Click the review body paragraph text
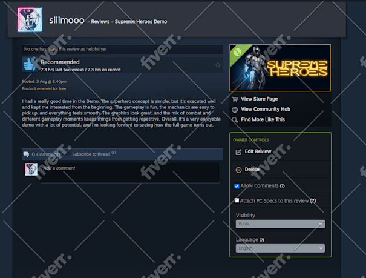366x278 pixels. [122, 113]
